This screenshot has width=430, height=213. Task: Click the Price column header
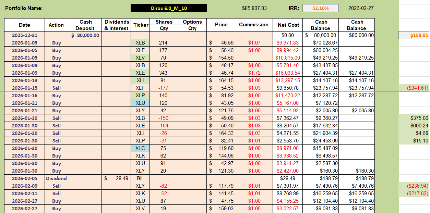[221, 25]
